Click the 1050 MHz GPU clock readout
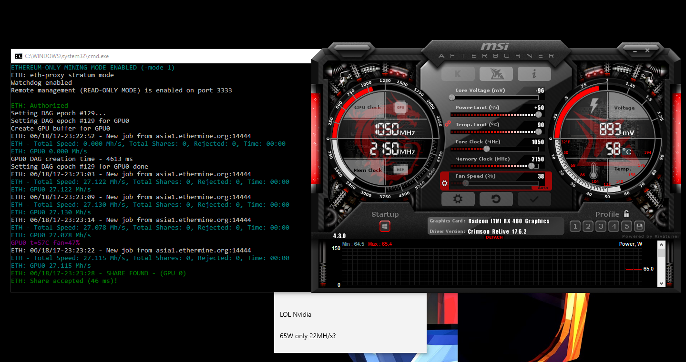This screenshot has width=686, height=362. (395, 130)
